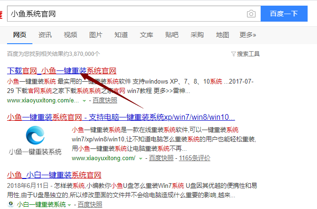Click the 小鱼一键重装系统 logo thumbnail
The width and height of the screenshot is (317, 209).
pyautogui.click(x=35, y=141)
